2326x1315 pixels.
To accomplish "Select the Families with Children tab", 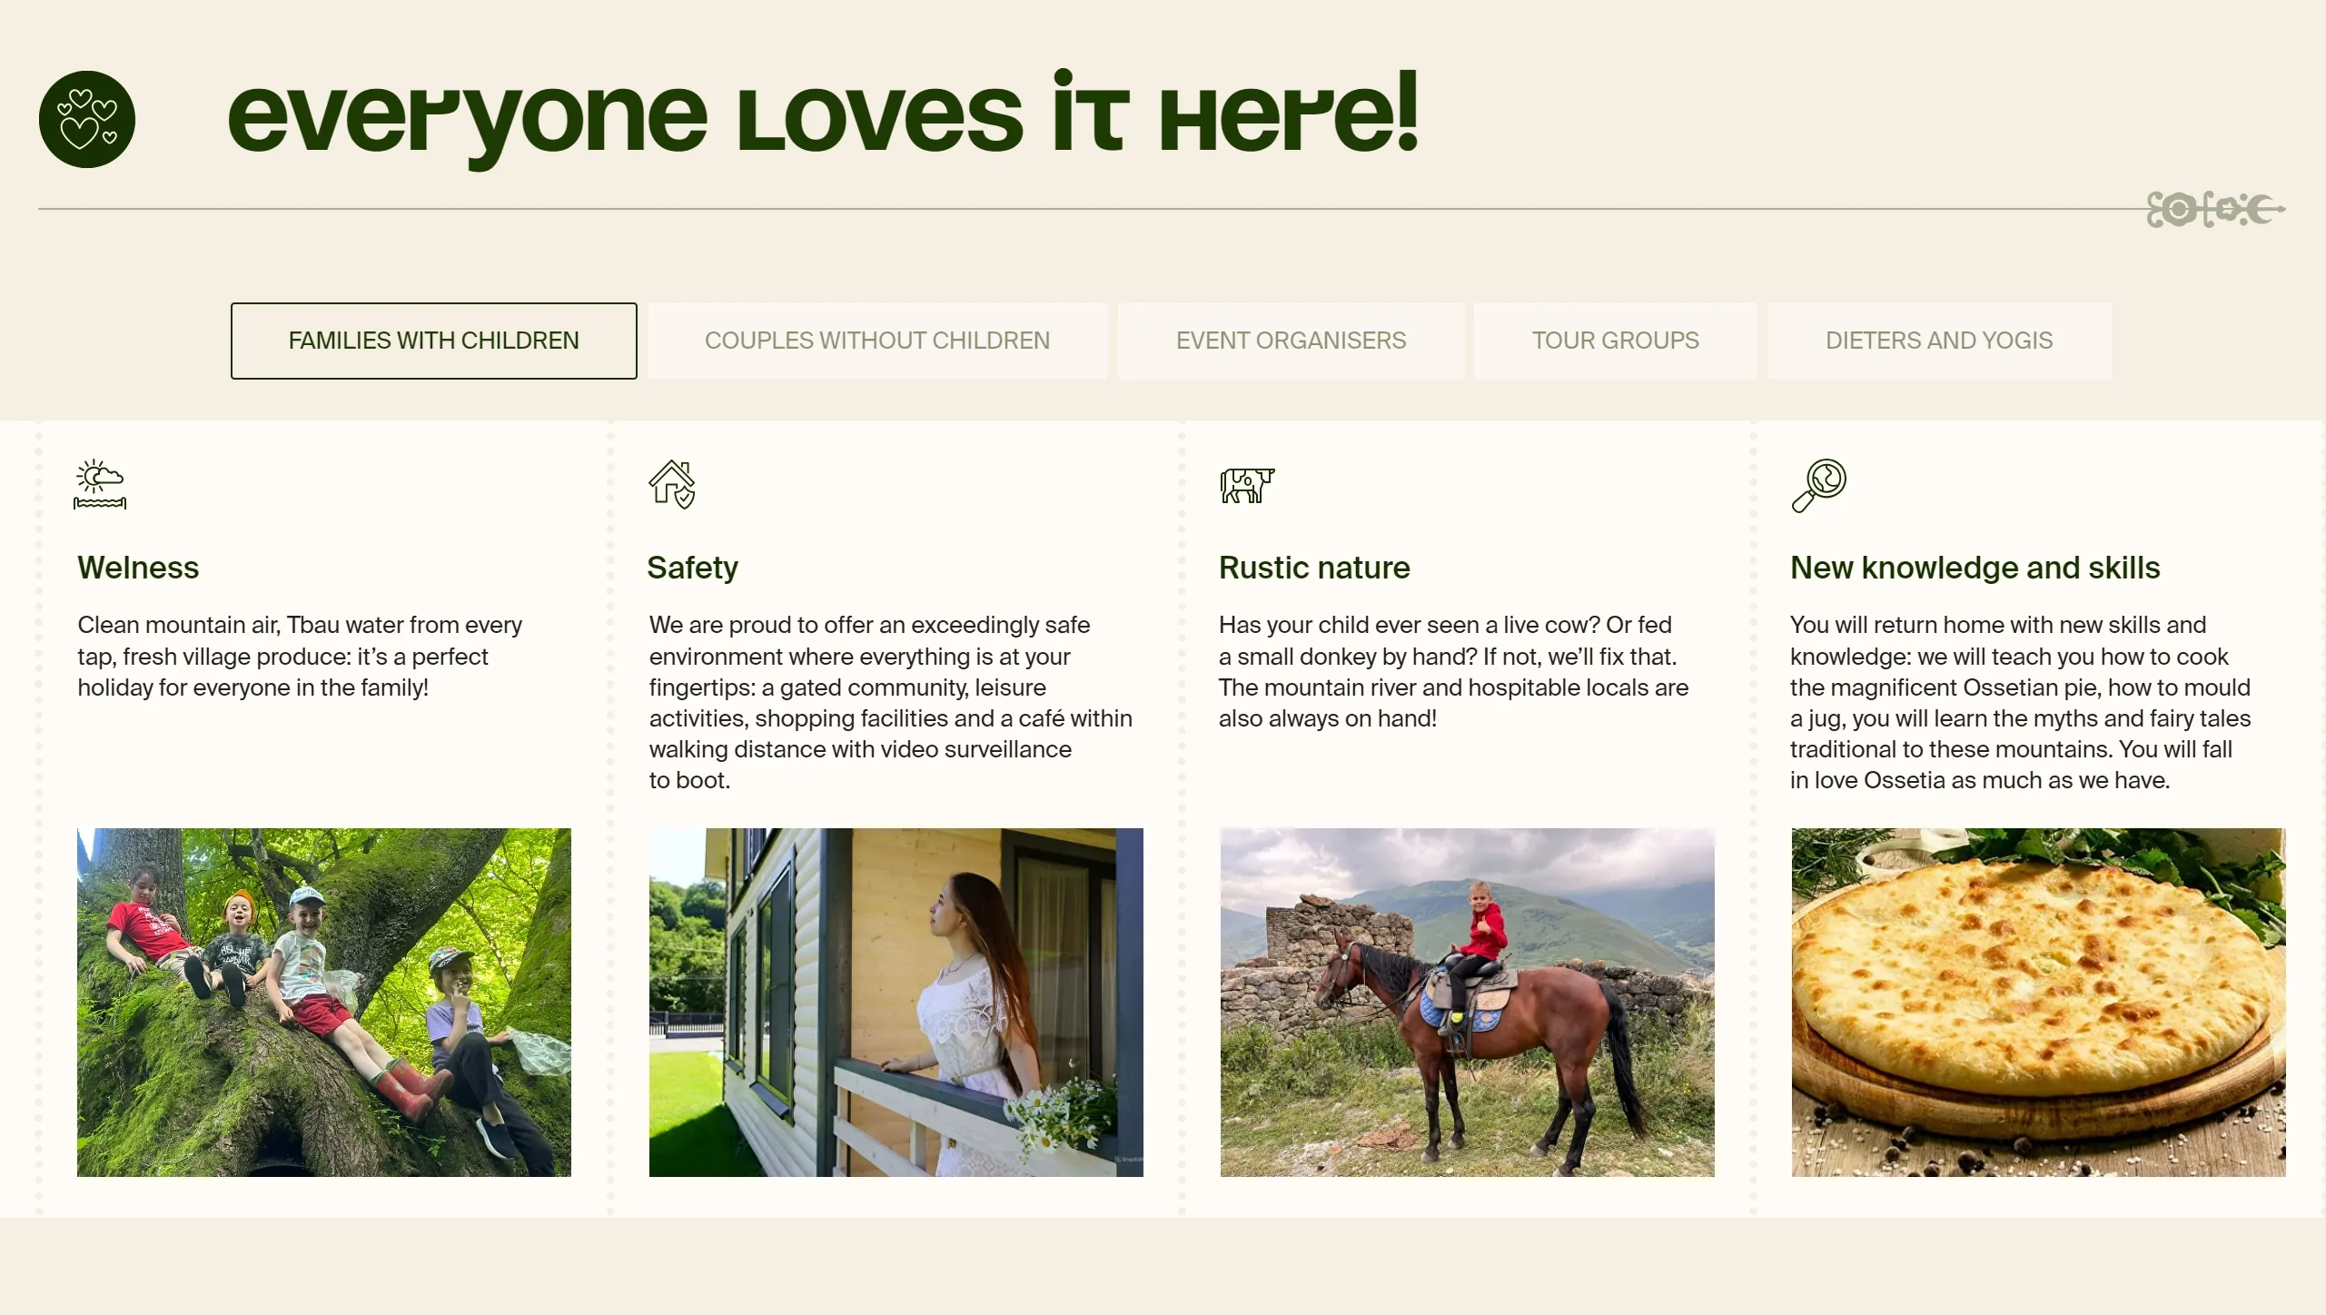I will click(x=434, y=341).
